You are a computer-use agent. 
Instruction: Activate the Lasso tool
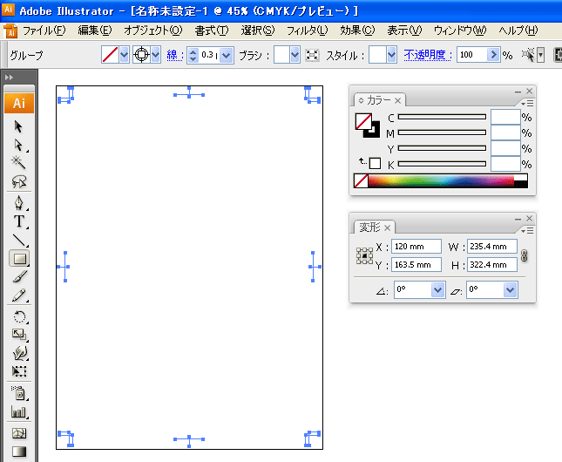[18, 181]
